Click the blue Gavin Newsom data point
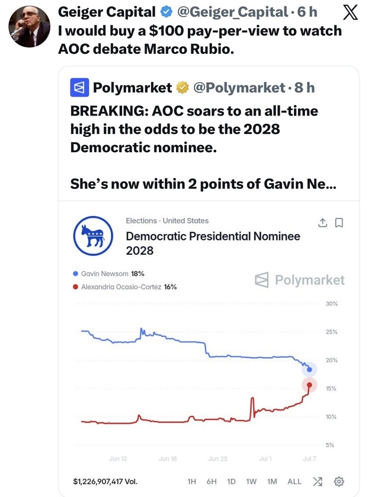The image size is (368, 497). click(310, 369)
